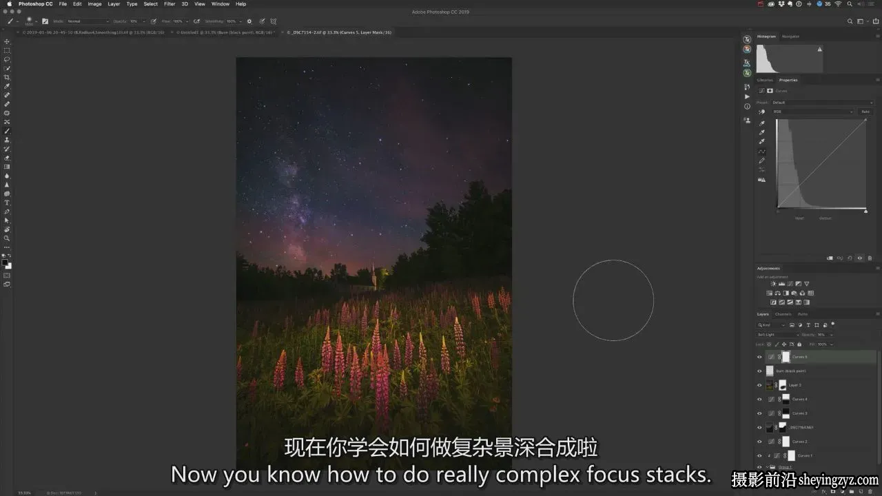Open the layer Kind filter dropdown
Viewport: 882px width, 496px height.
[x=772, y=324]
